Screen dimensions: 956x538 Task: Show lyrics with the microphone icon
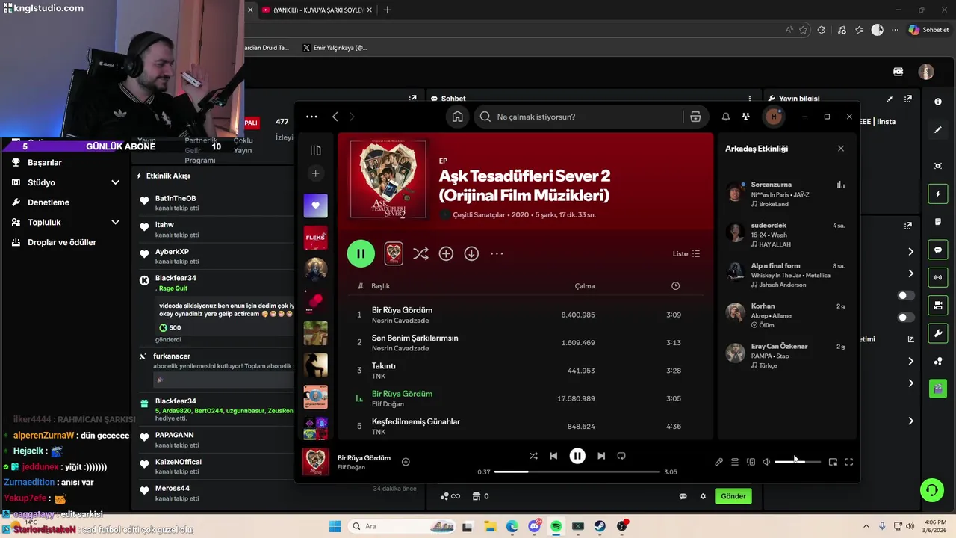(x=718, y=462)
